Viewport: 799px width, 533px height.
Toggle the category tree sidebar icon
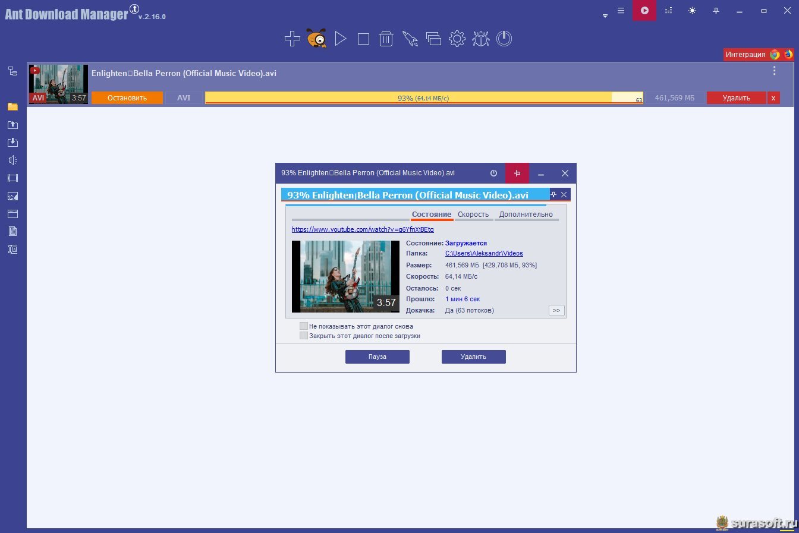12,71
